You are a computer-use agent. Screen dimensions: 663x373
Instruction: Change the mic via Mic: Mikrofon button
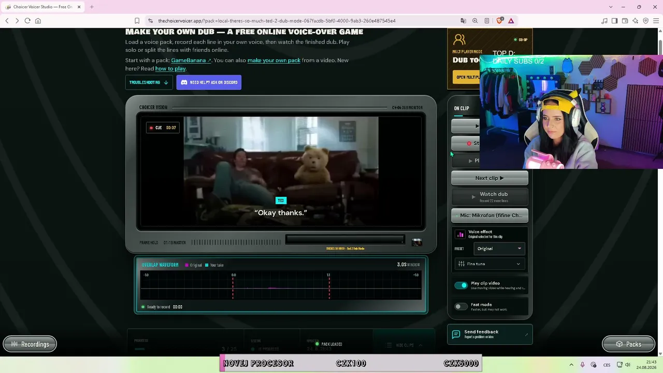(x=489, y=216)
